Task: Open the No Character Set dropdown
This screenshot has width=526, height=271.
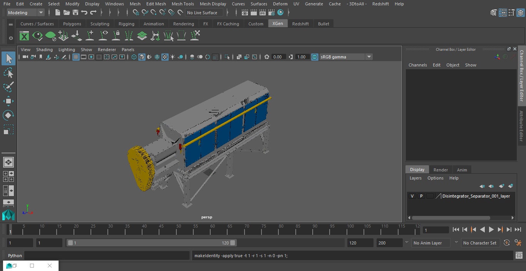Action: [480, 243]
